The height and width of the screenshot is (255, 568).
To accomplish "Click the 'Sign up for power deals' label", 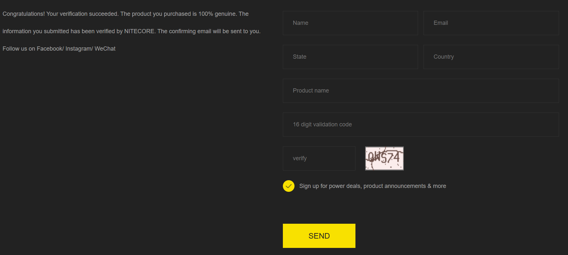I will [x=373, y=186].
